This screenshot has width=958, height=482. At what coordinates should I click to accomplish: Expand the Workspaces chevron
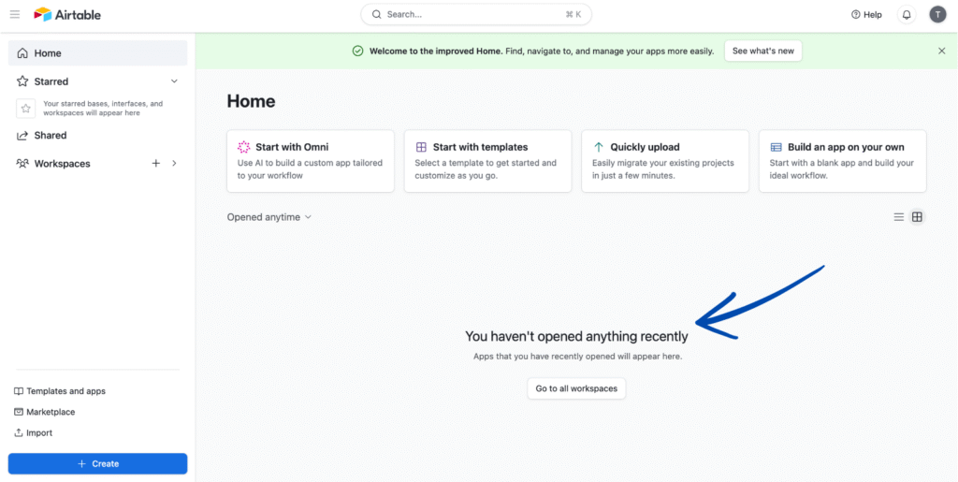click(x=174, y=163)
